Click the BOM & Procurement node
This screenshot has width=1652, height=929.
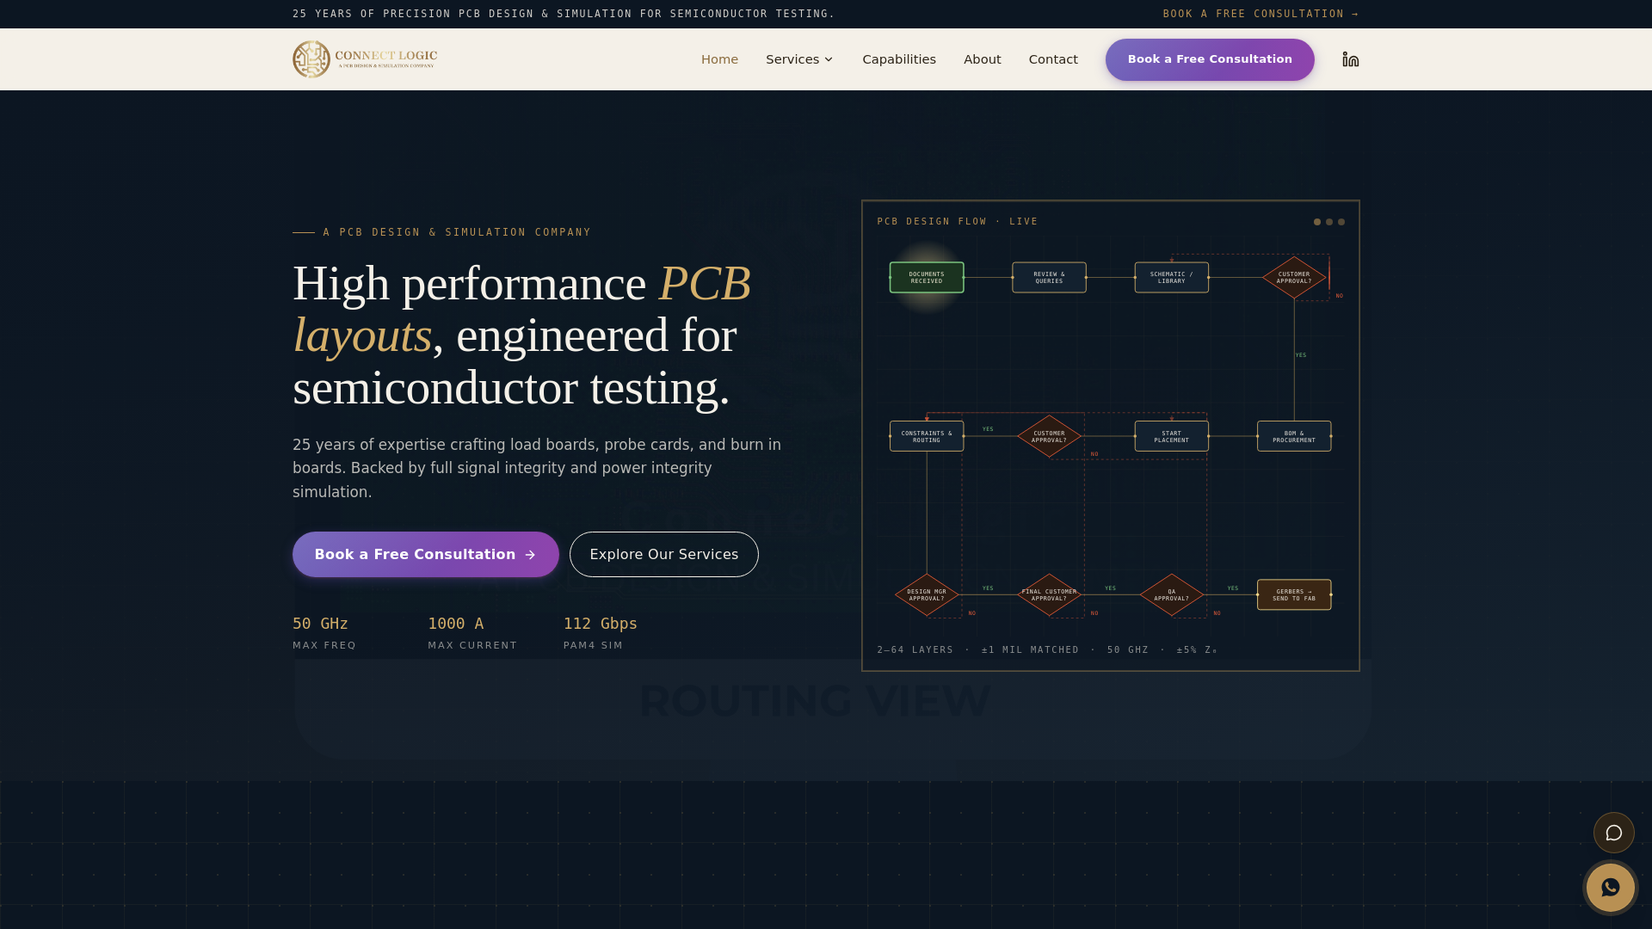[1294, 436]
